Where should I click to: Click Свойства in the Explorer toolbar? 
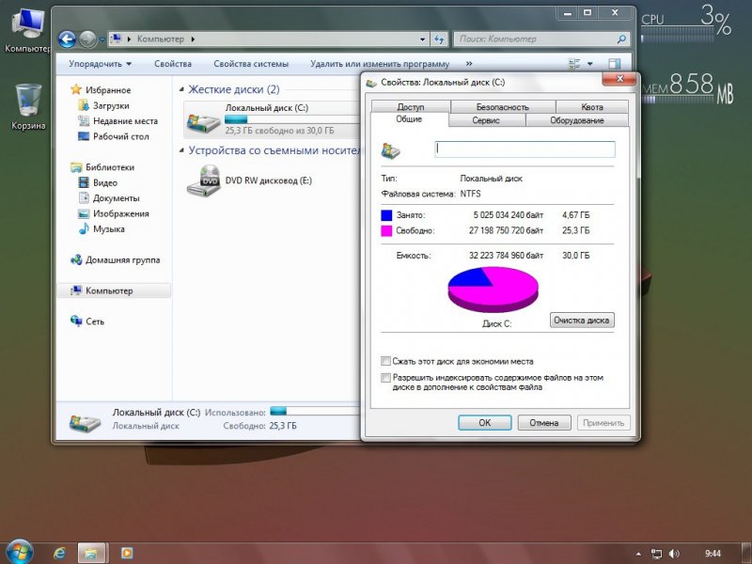(173, 64)
